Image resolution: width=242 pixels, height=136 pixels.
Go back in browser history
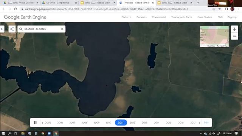[x=4, y=9]
